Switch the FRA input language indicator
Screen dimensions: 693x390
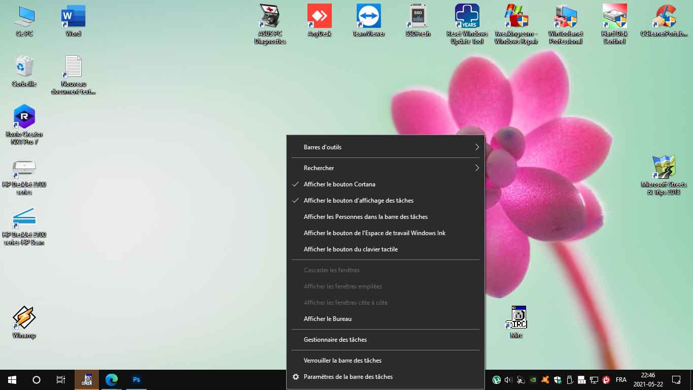tap(621, 380)
